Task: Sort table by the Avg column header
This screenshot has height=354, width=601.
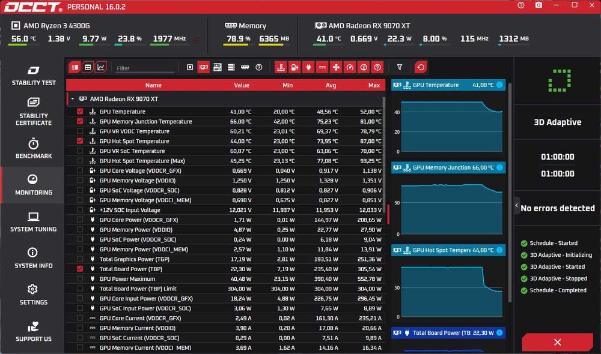Action: 331,85
